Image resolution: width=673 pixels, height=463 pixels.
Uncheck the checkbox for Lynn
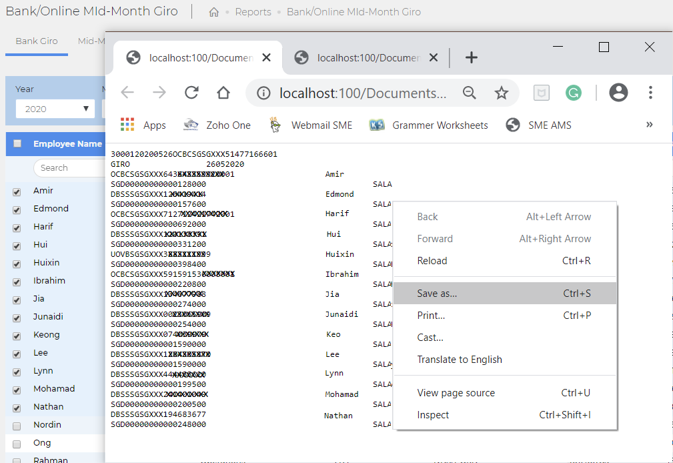(17, 372)
